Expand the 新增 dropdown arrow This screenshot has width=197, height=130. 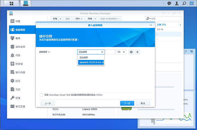pyautogui.click(x=60, y=19)
